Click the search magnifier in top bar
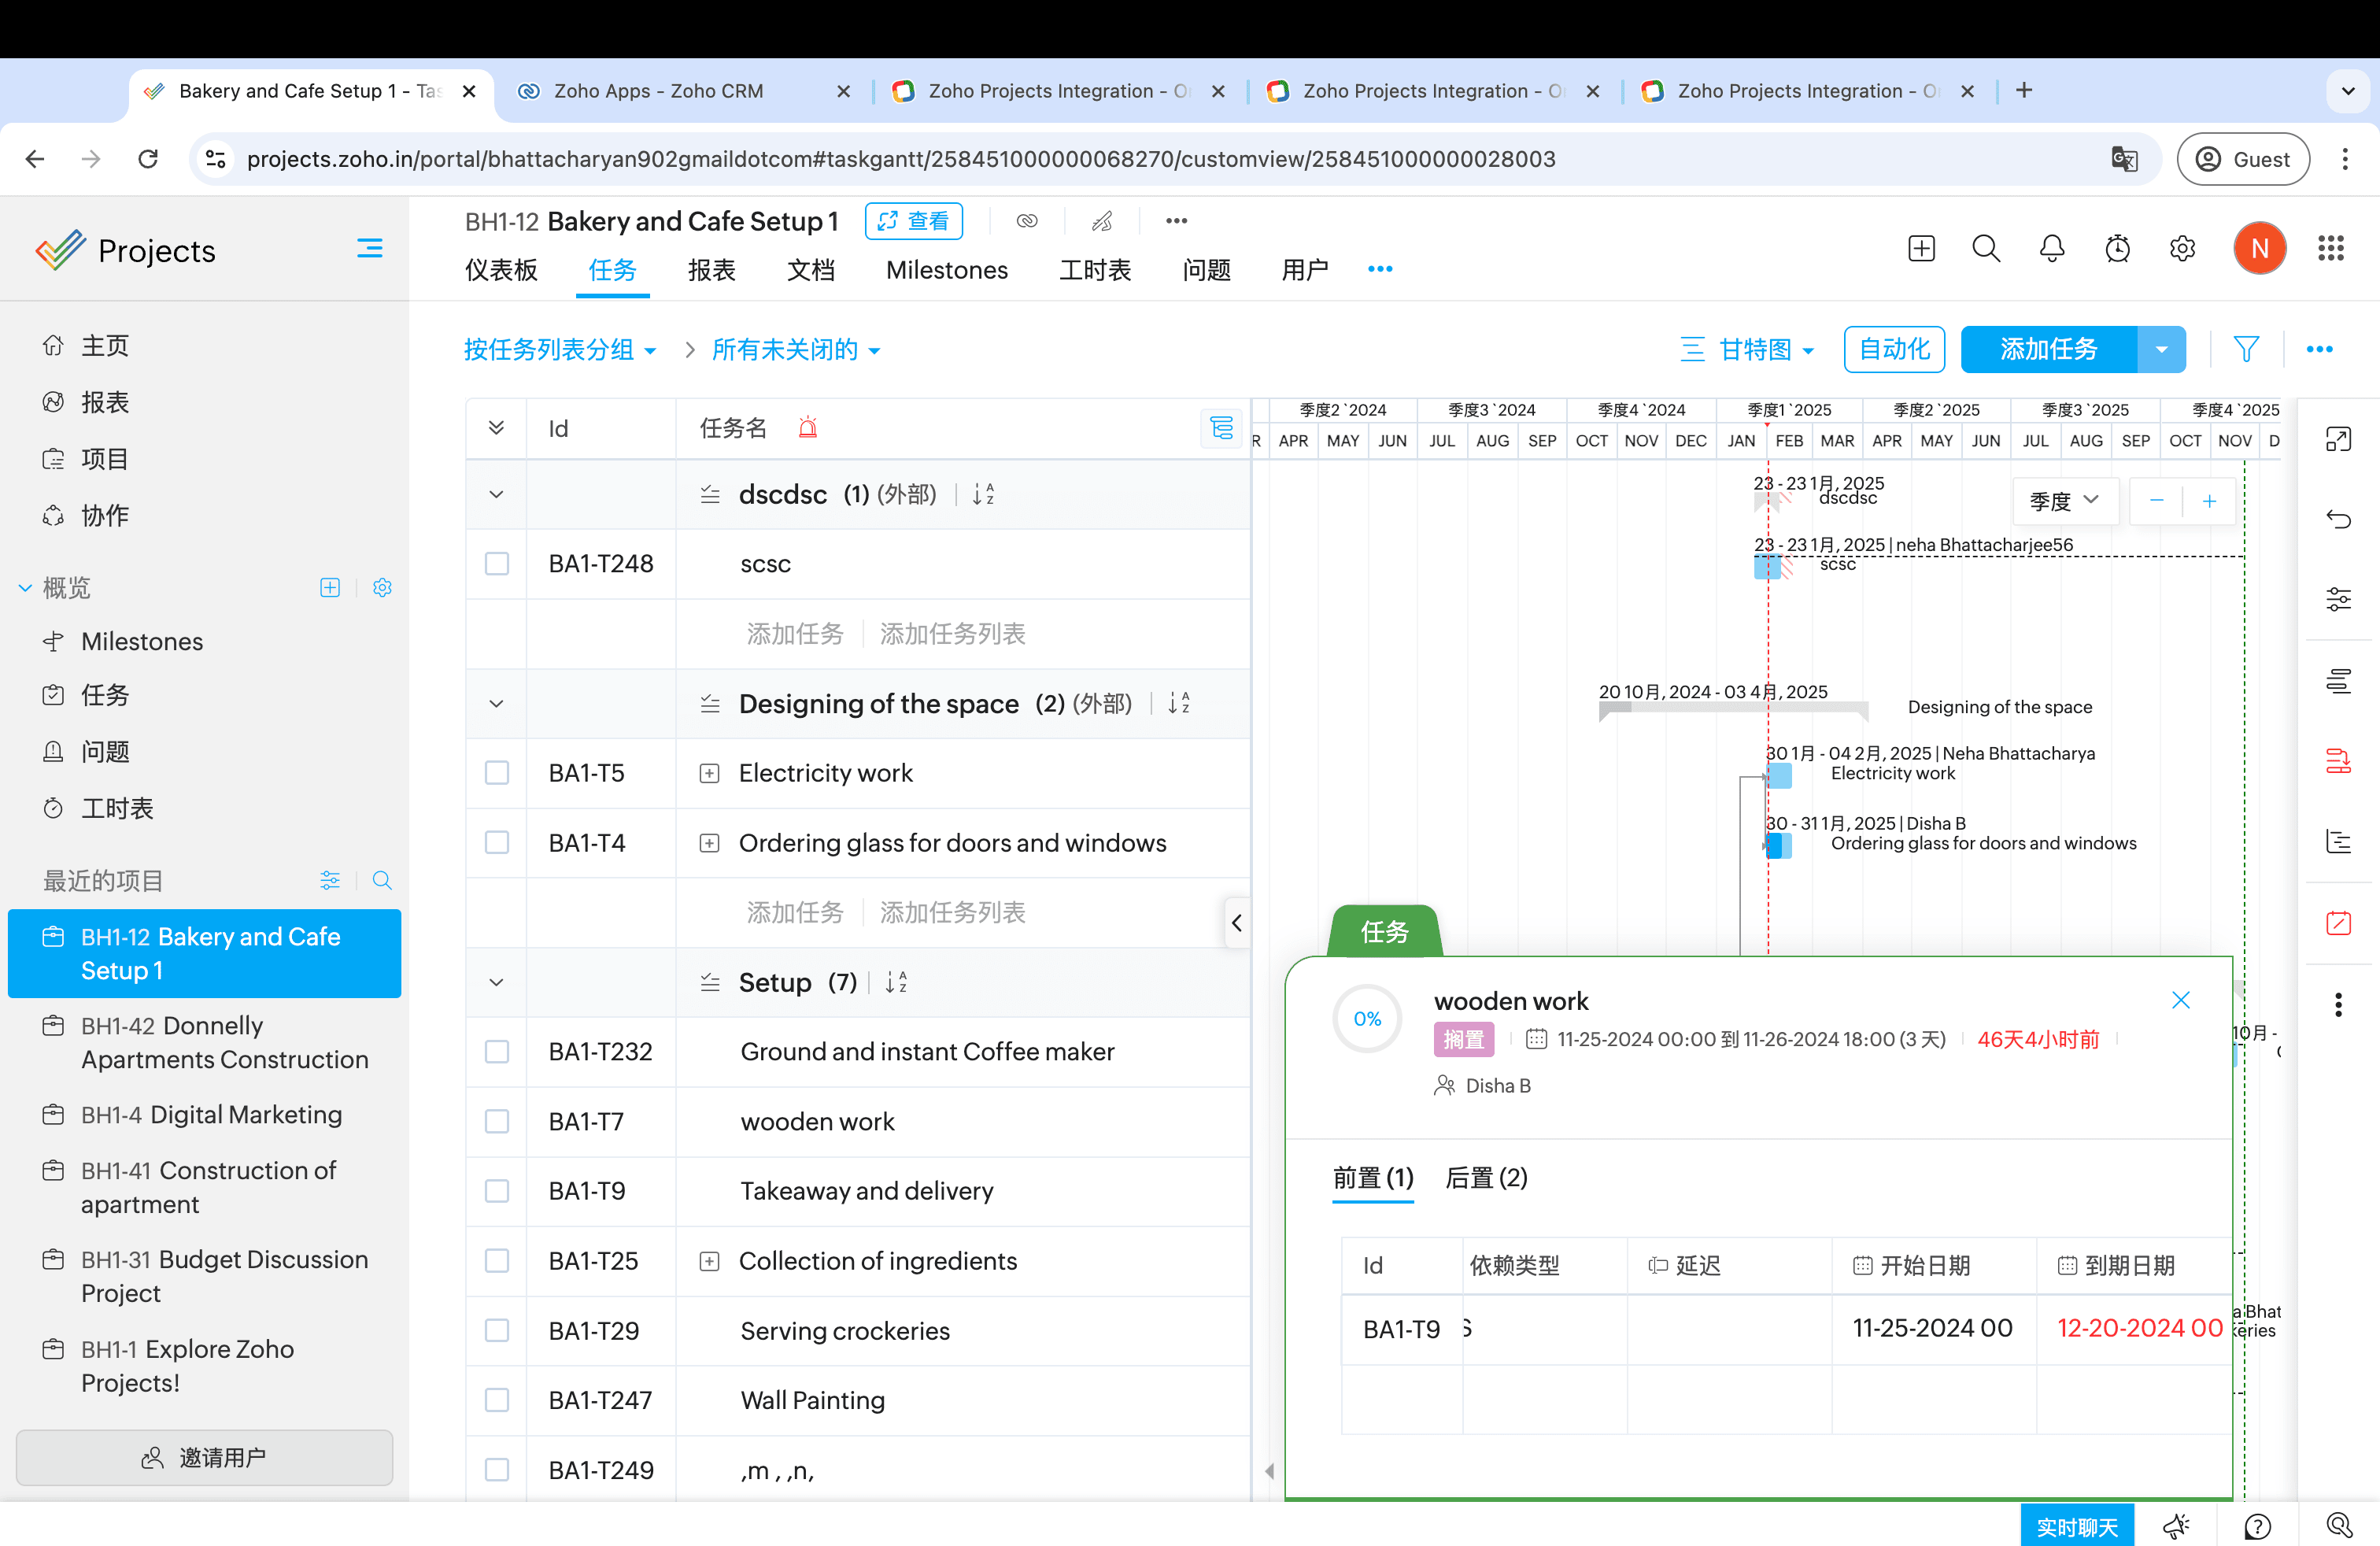Image resolution: width=2380 pixels, height=1546 pixels. (x=1986, y=248)
